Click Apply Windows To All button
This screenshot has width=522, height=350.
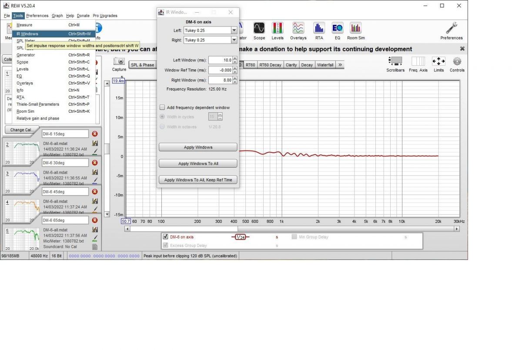click(198, 164)
